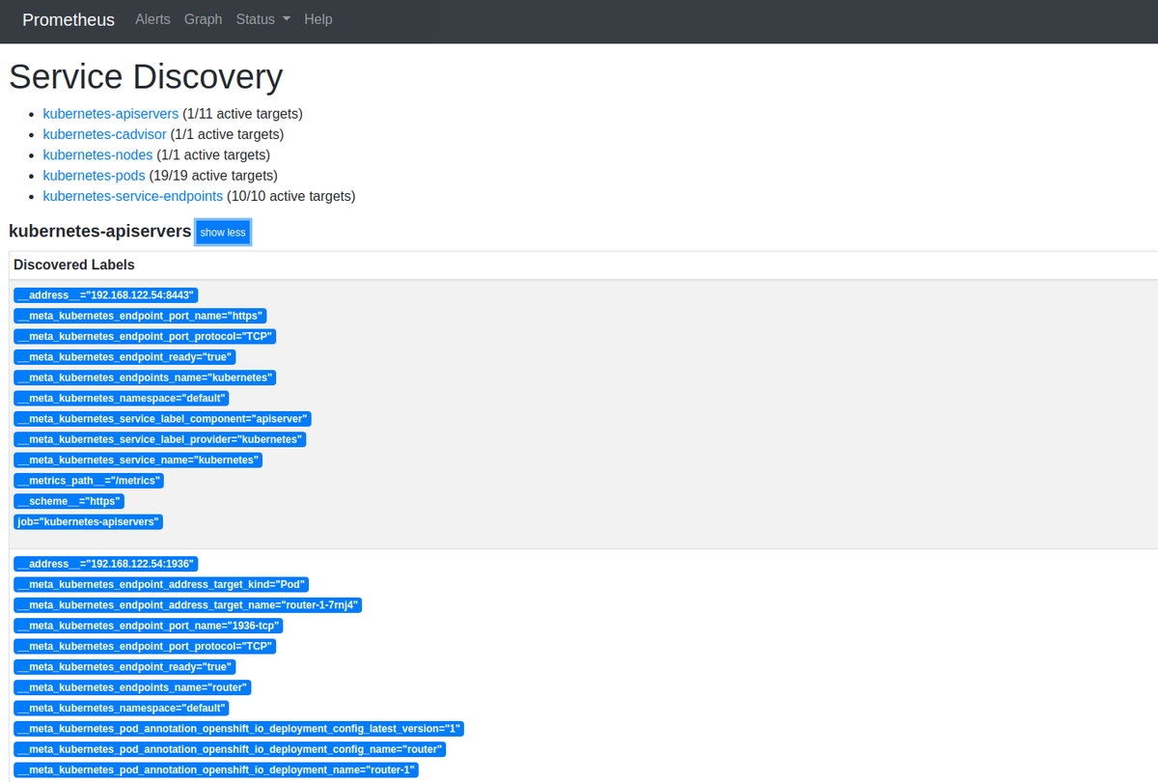Select label service_name="kubernetes"
This screenshot has height=782, width=1158.
coord(138,460)
